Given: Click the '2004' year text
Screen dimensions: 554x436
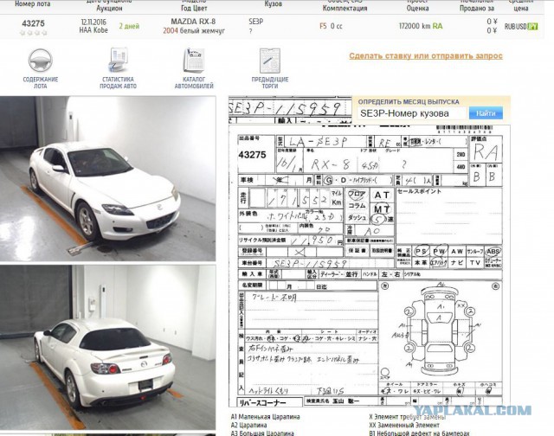Looking at the screenshot, I should pyautogui.click(x=171, y=31).
